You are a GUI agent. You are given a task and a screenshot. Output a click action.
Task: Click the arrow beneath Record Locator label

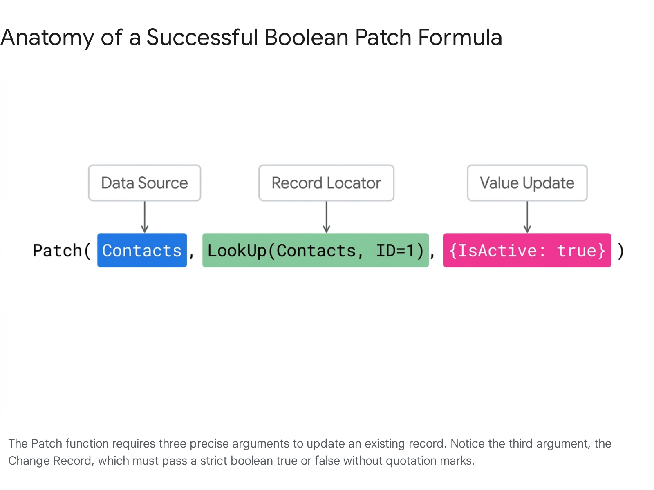point(326,217)
